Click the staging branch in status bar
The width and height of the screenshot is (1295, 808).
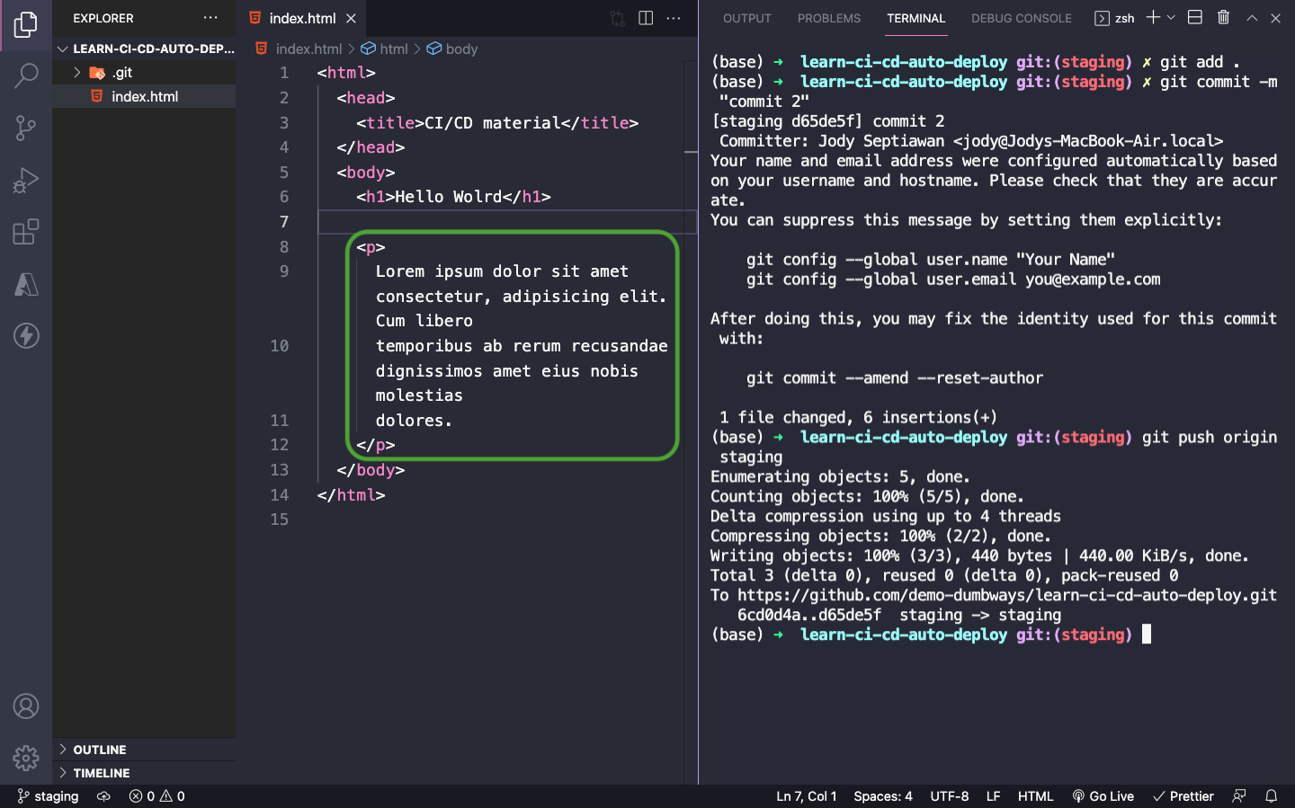49,796
